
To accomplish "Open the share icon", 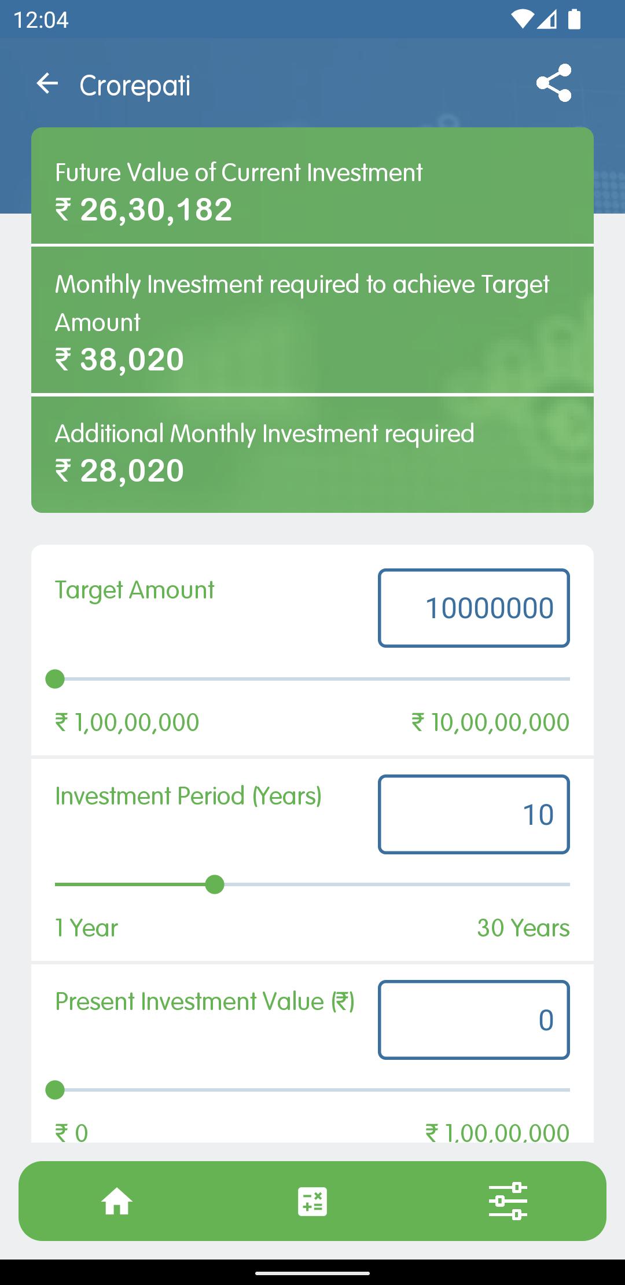I will [x=554, y=83].
